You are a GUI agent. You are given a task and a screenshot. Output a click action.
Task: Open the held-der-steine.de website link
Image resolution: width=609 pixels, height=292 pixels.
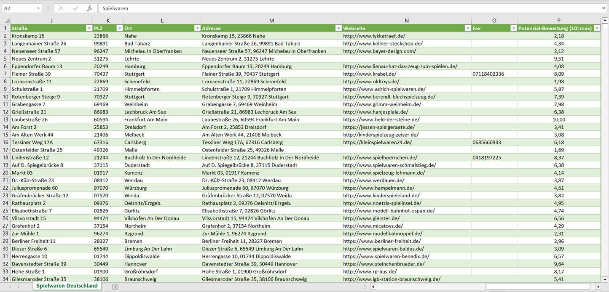pyautogui.click(x=381, y=119)
